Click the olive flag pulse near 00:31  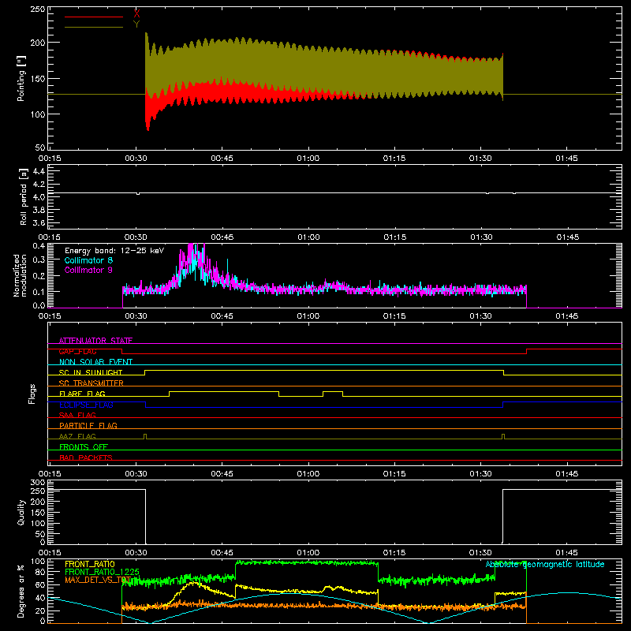point(145,436)
